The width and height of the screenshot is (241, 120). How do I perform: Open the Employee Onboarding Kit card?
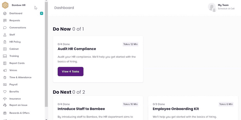(176, 109)
